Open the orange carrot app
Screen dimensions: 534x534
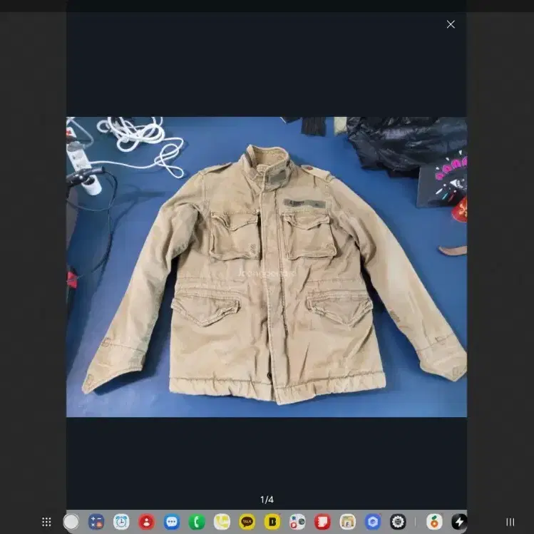click(434, 522)
